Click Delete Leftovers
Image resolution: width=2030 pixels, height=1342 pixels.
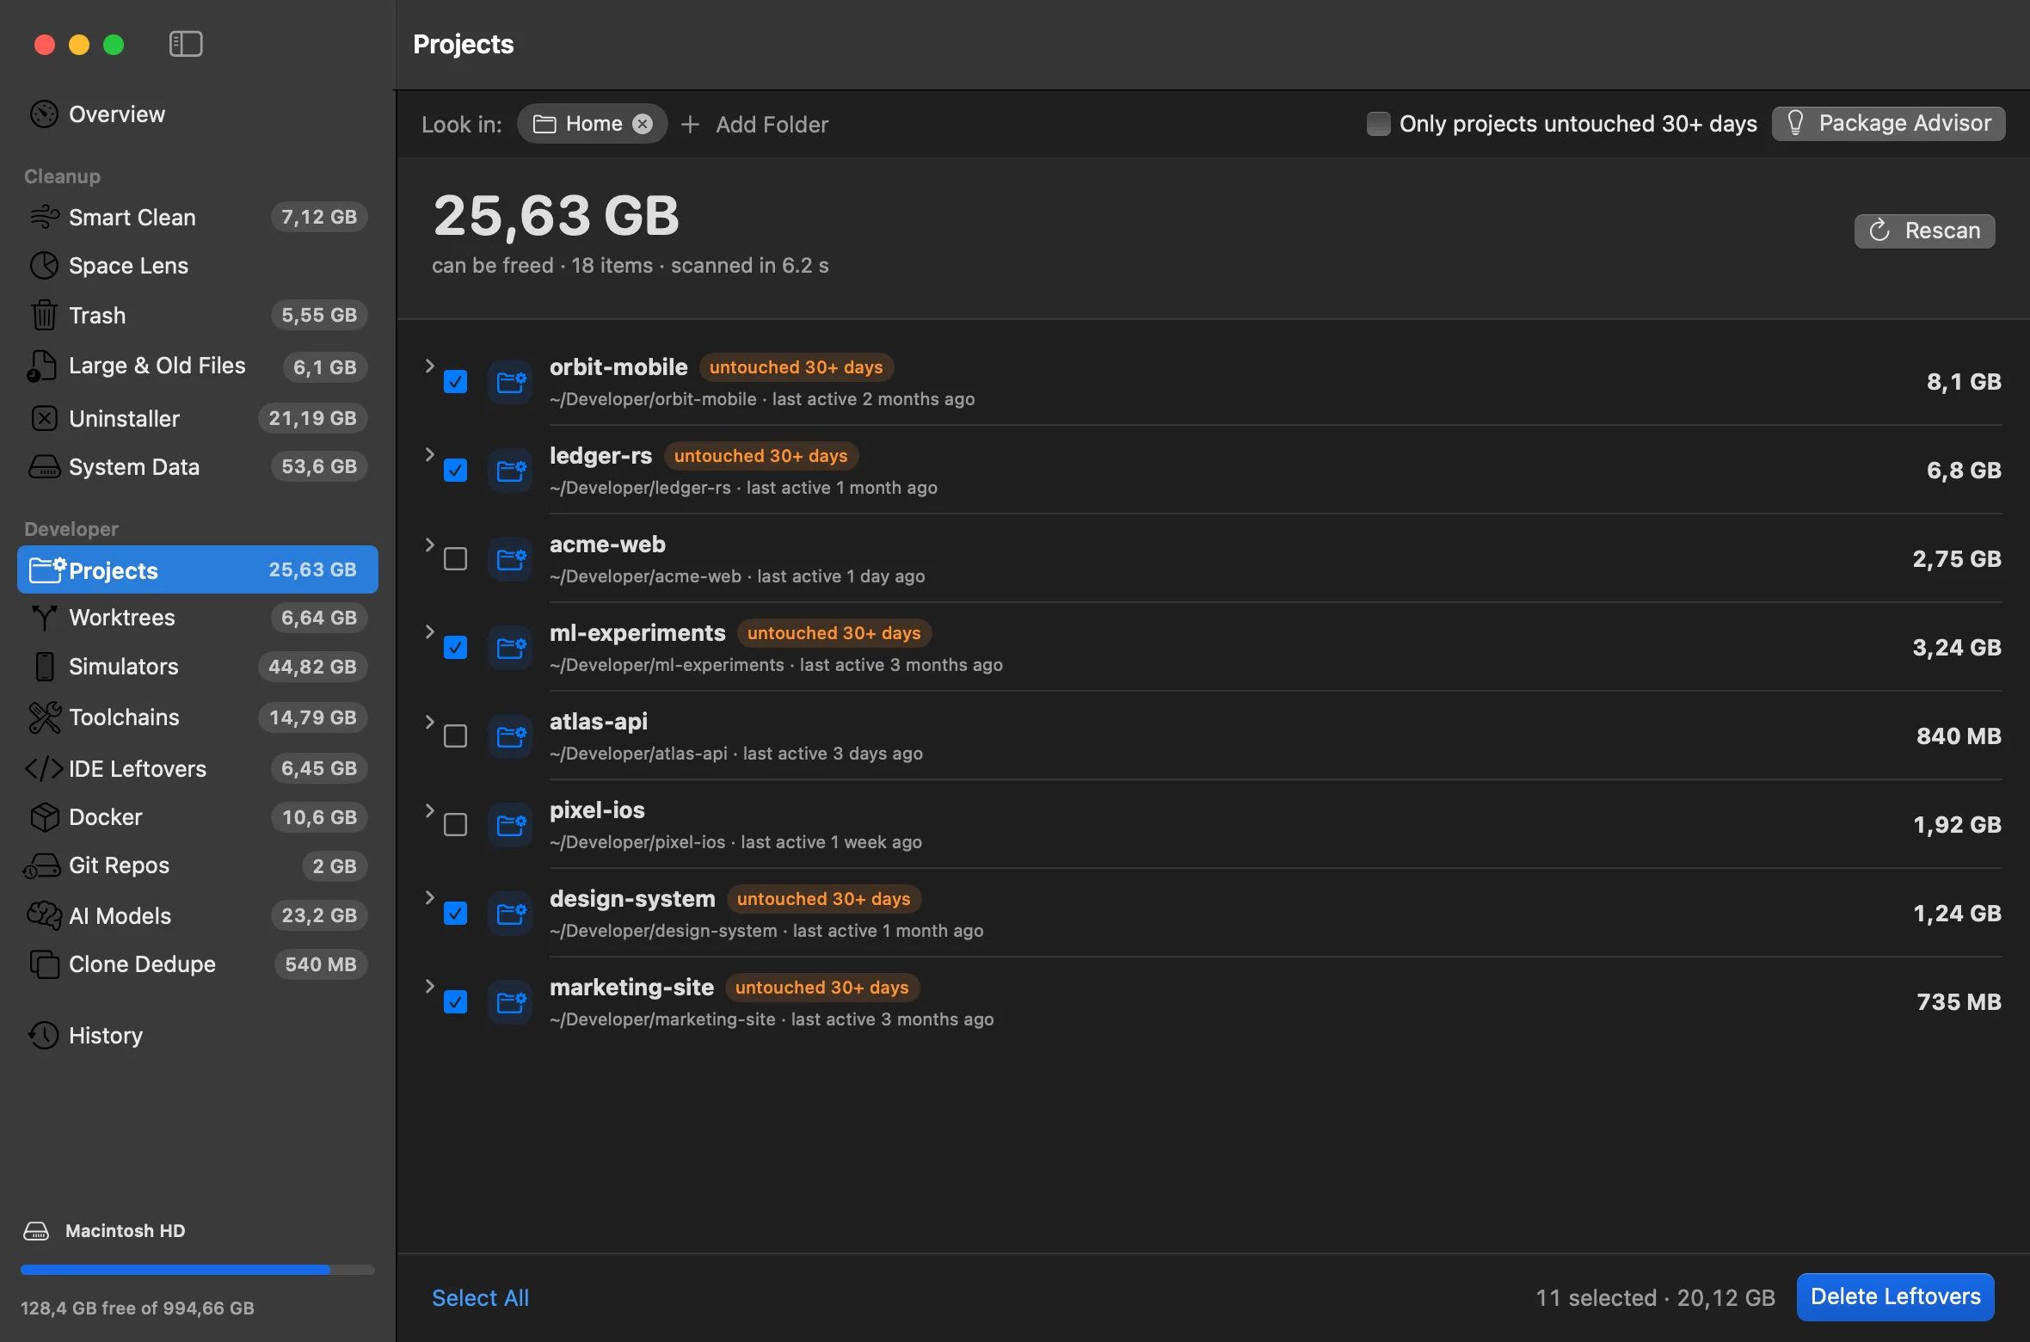click(1895, 1296)
